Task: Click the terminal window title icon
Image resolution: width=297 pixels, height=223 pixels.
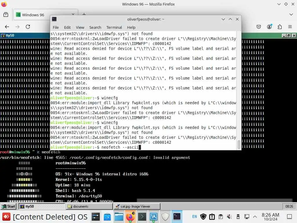Action: pyautogui.click(x=54, y=19)
